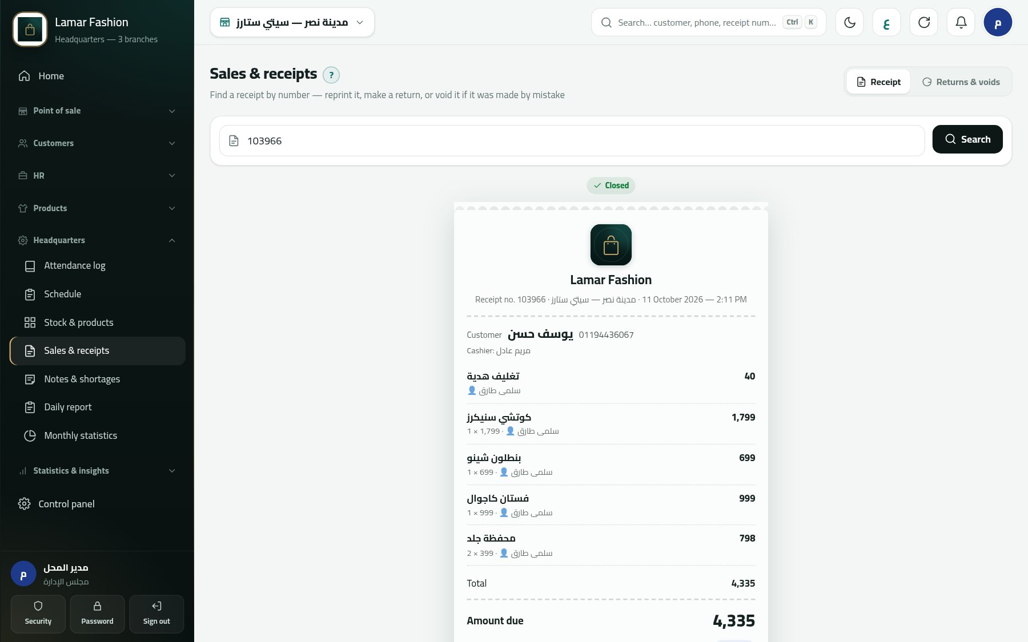This screenshot has height=642, width=1028.
Task: Open Notes & shortages page
Action: (97, 379)
